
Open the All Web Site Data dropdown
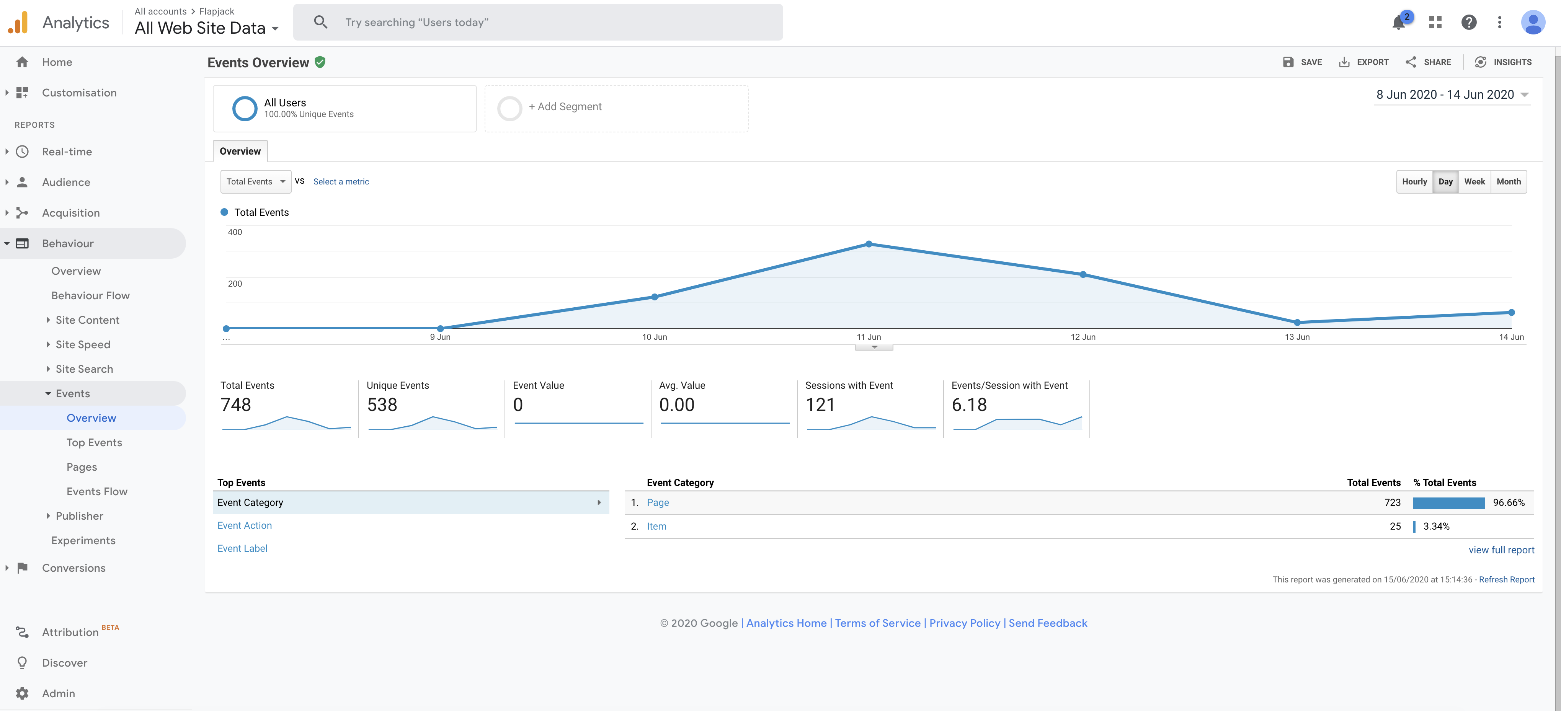[x=207, y=28]
